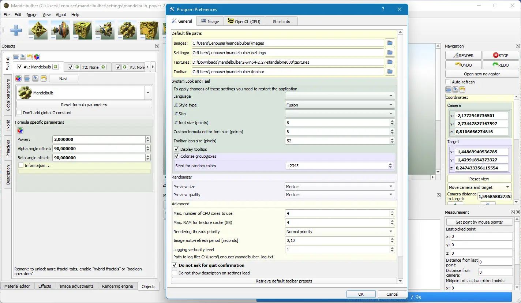Screen dimensions: 521x303
Task: Open the Language dropdown
Action: pyautogui.click(x=340, y=96)
